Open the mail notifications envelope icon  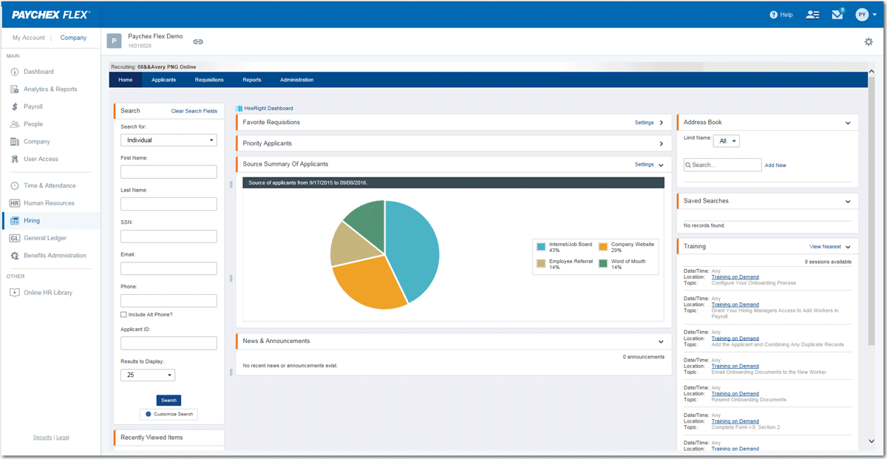[x=837, y=14]
